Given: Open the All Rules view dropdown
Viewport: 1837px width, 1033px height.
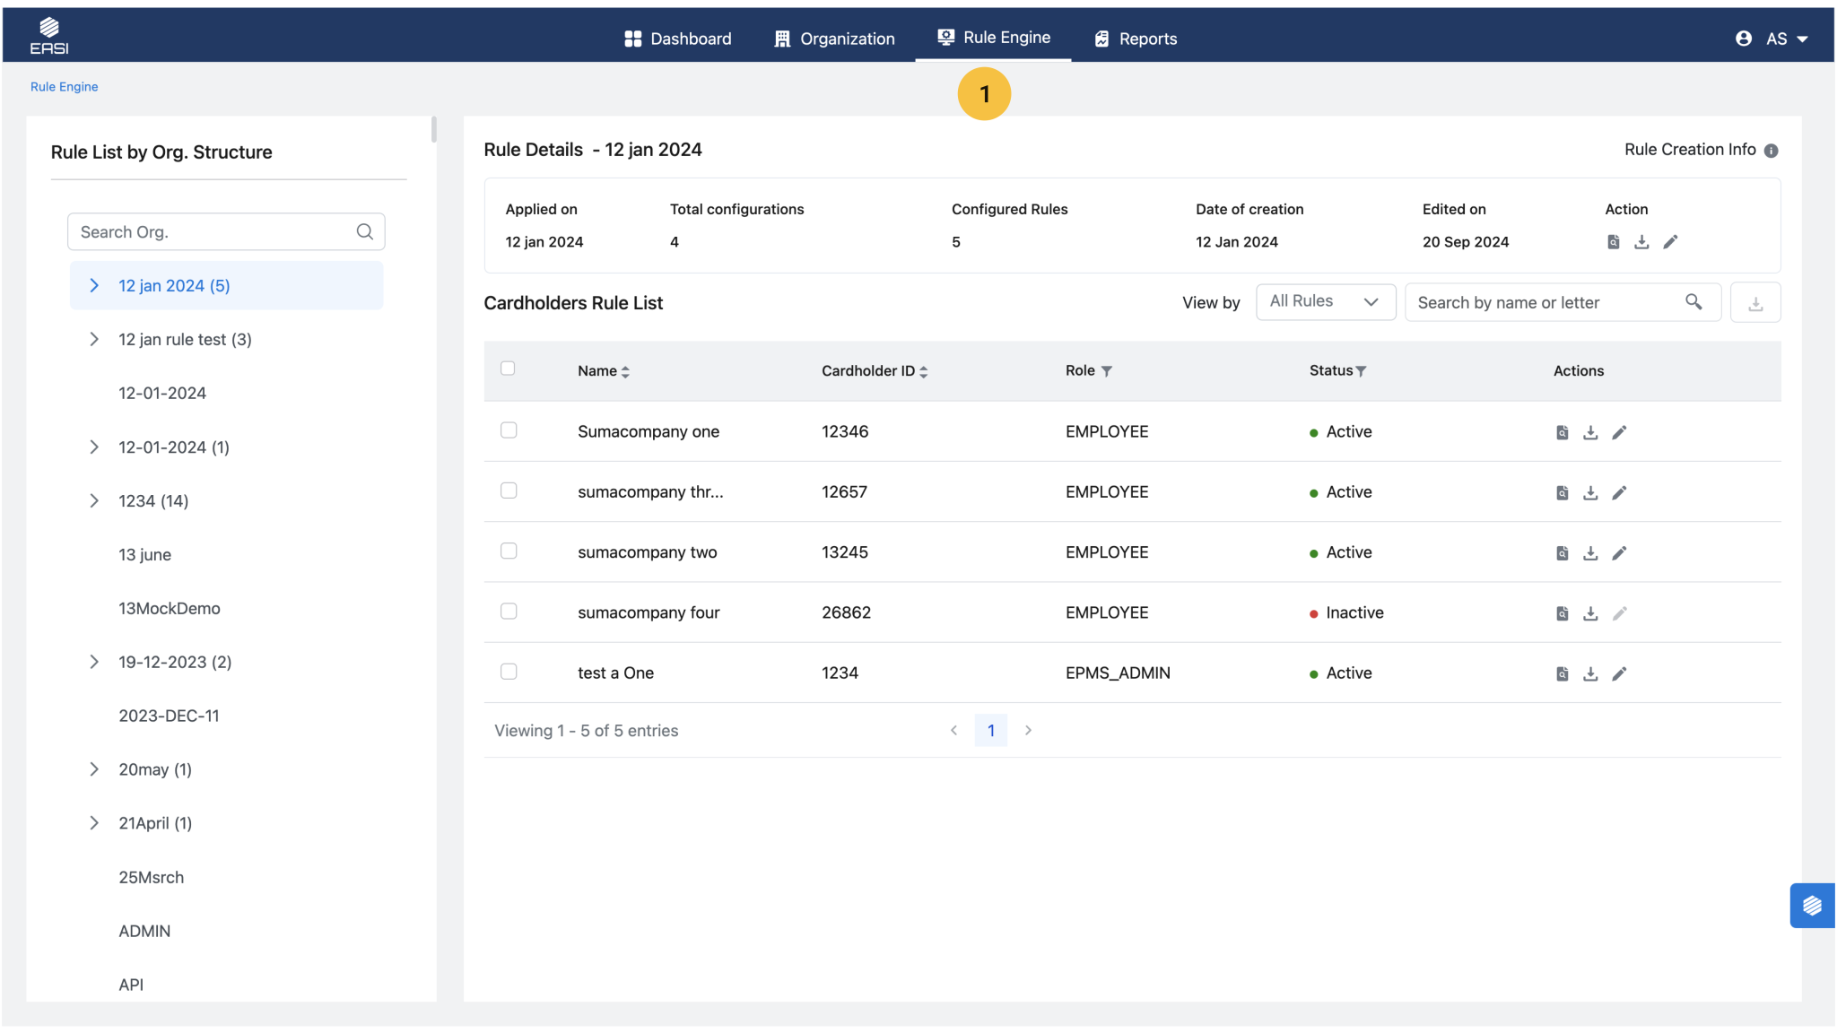Looking at the screenshot, I should pyautogui.click(x=1325, y=302).
